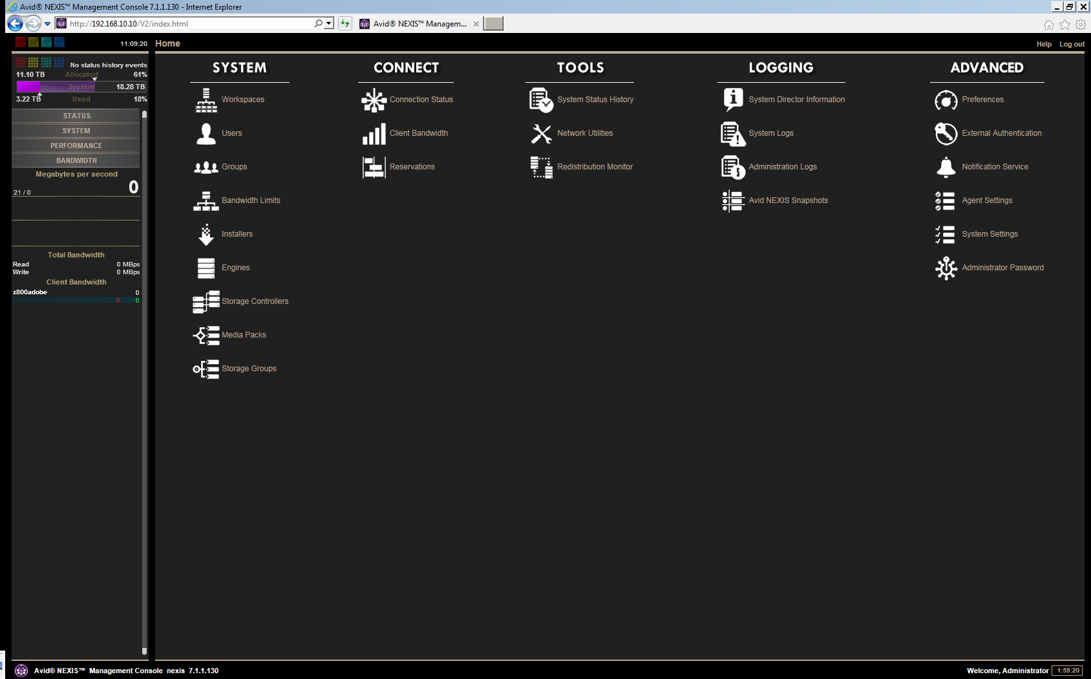Open the Installers download icon
Screen dimensions: 1091x679
[x=206, y=234]
